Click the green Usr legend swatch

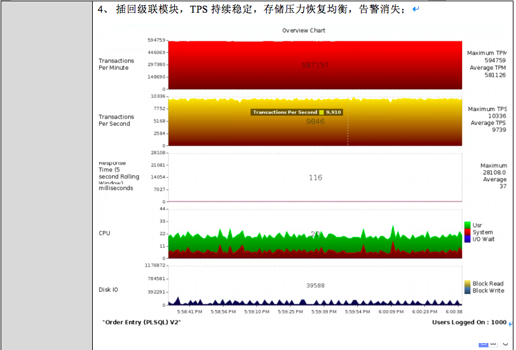pos(467,225)
